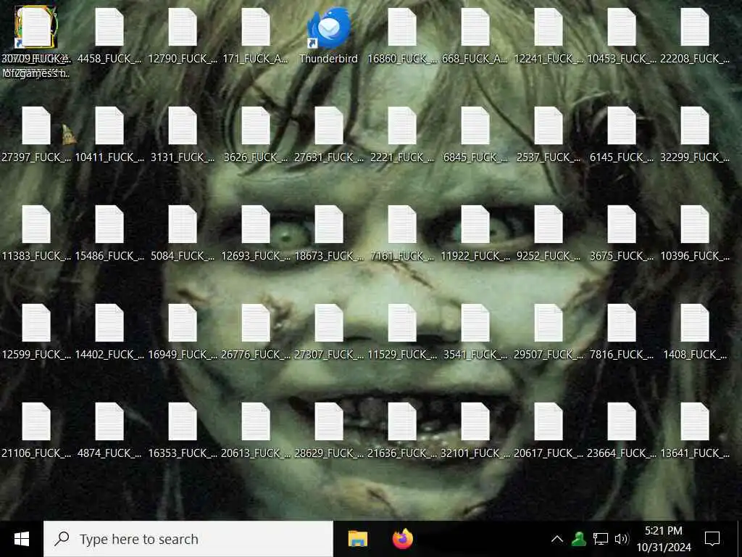Select the 12693_FUCK file icon

coord(256,225)
